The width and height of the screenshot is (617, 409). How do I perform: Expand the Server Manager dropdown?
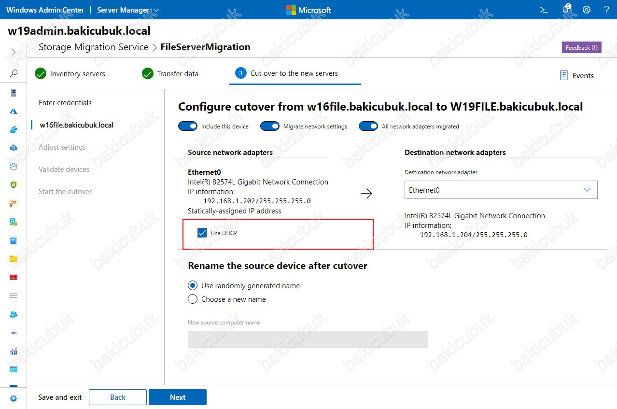pos(128,10)
